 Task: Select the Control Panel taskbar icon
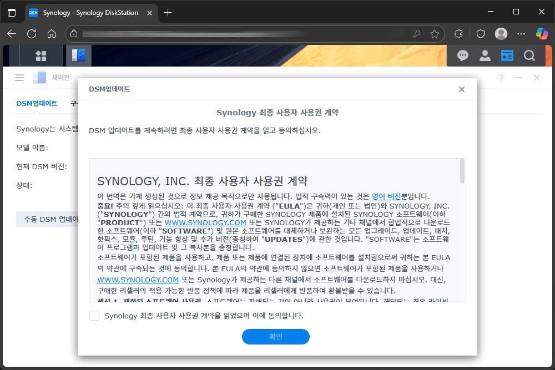(79, 55)
